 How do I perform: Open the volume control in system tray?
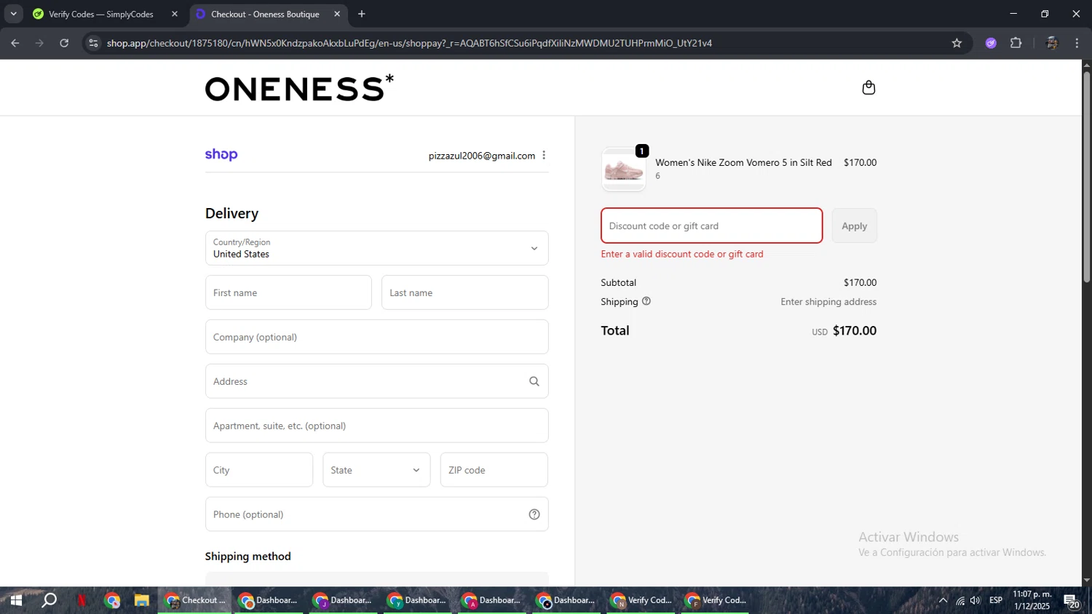(x=976, y=601)
